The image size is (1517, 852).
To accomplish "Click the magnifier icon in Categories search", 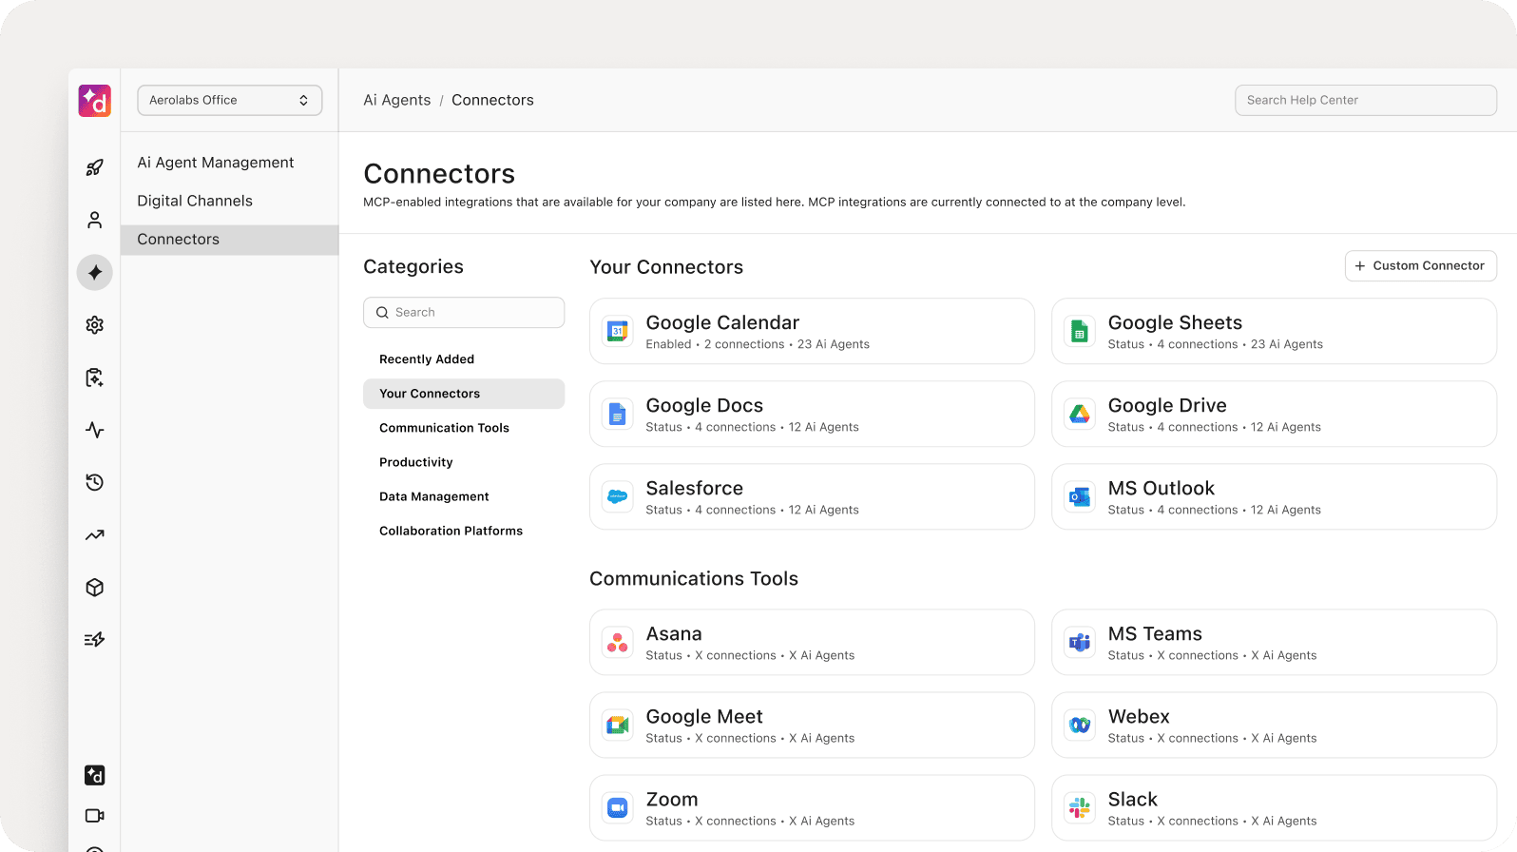I will pos(382,313).
